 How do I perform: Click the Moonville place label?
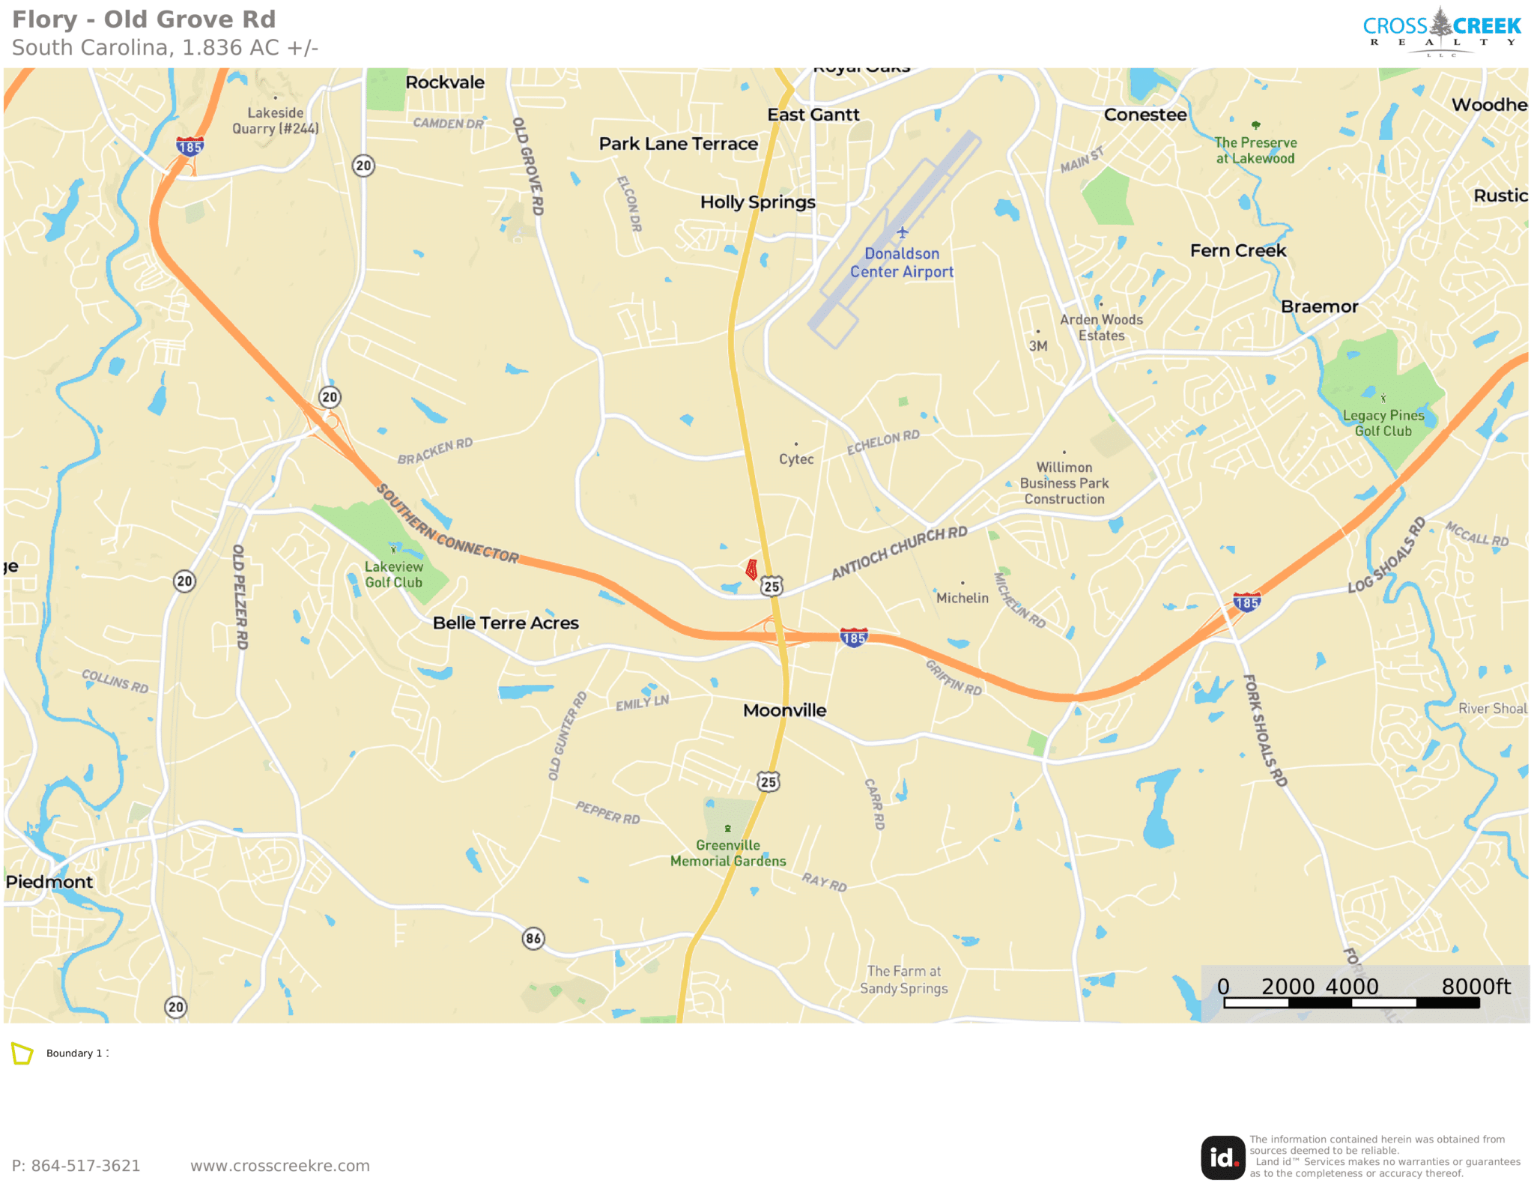pyautogui.click(x=785, y=710)
